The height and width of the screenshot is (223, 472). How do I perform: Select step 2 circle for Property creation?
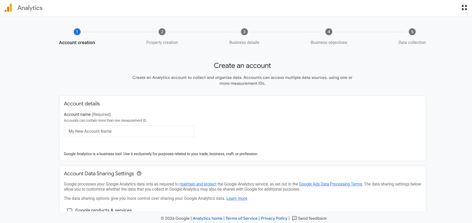coord(162,32)
